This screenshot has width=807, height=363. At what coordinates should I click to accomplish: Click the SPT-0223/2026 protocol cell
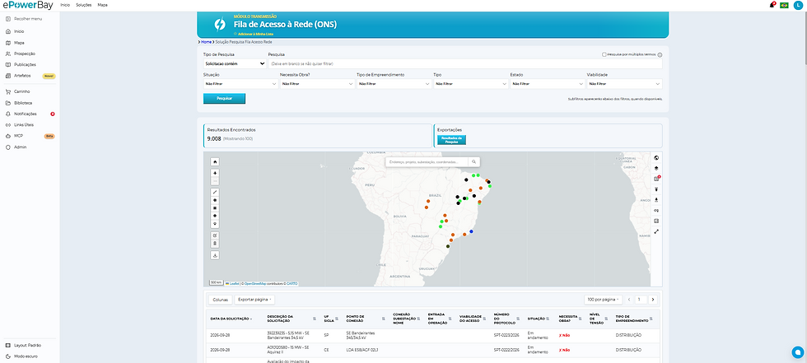click(505, 335)
